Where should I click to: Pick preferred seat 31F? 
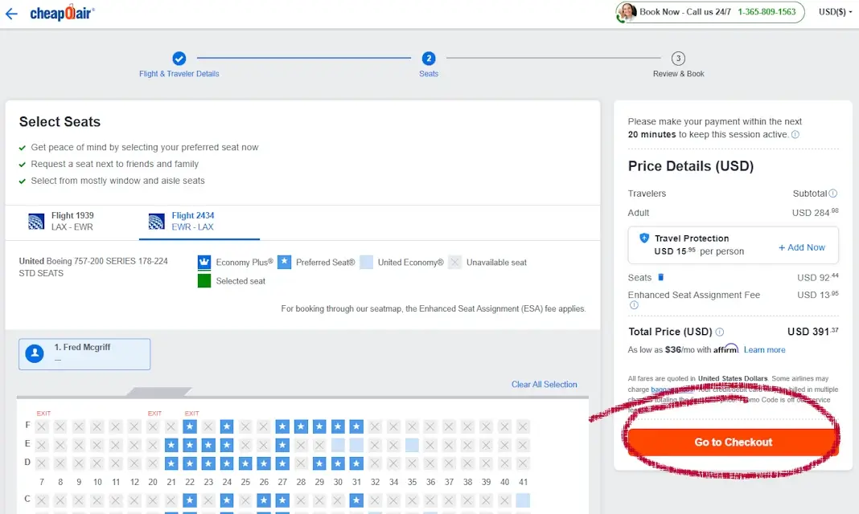[356, 426]
